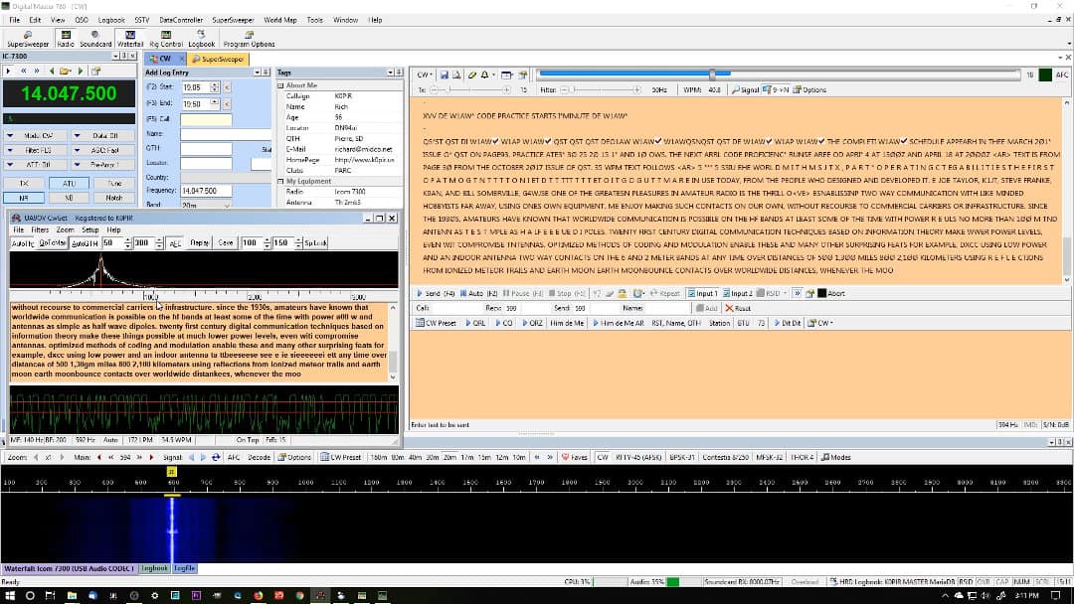Image resolution: width=1074 pixels, height=604 pixels.
Task: Open Program Options in the toolbar
Action: [249, 39]
